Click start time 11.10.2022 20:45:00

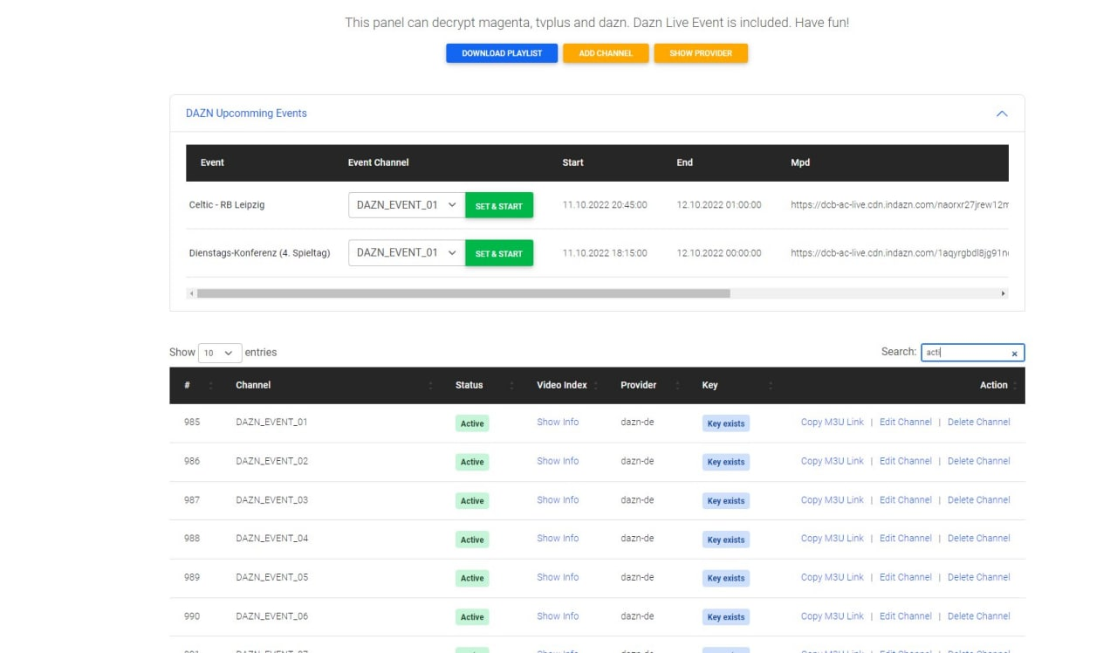(x=605, y=205)
